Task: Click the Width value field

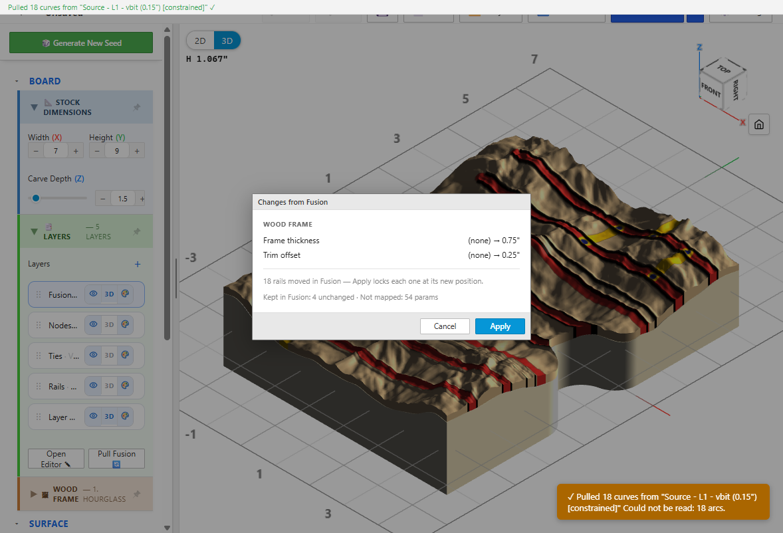Action: click(x=55, y=151)
